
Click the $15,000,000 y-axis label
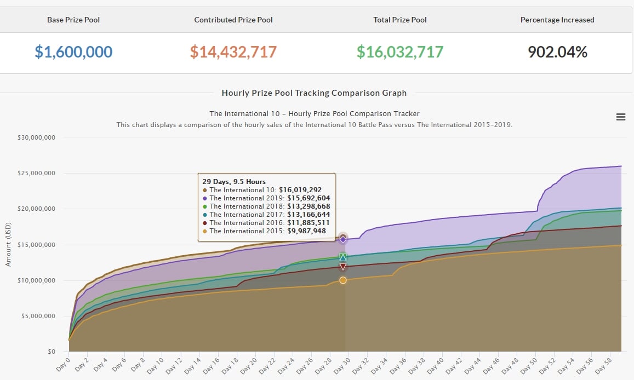pyautogui.click(x=36, y=245)
